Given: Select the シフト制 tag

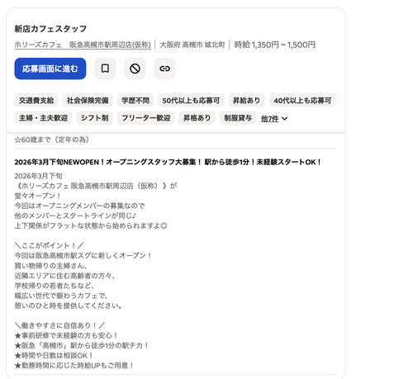Looking at the screenshot, I should [x=95, y=118].
